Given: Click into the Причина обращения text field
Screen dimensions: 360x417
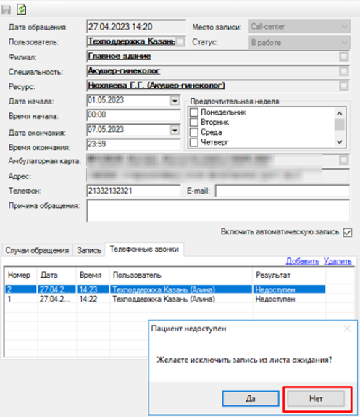Looking at the screenshot, I should 218,211.
